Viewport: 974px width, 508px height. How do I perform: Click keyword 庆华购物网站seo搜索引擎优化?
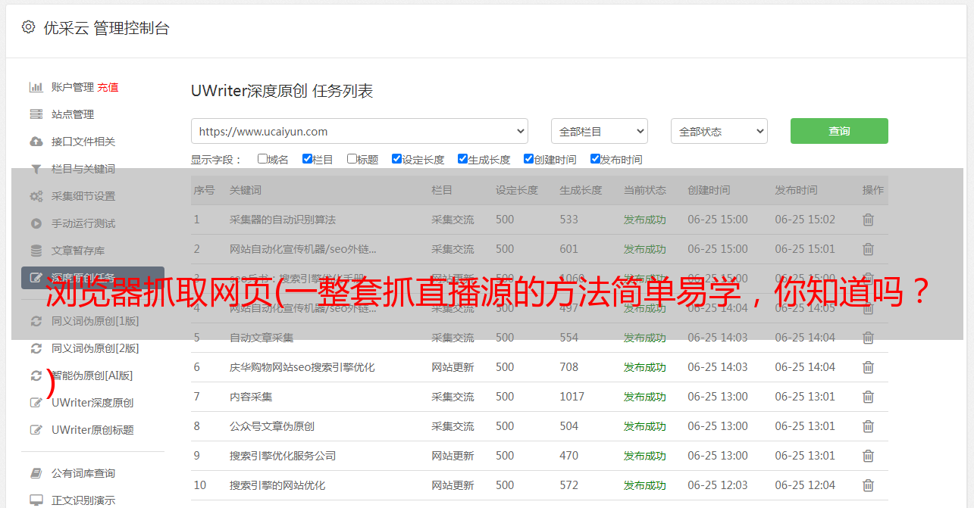(x=302, y=367)
